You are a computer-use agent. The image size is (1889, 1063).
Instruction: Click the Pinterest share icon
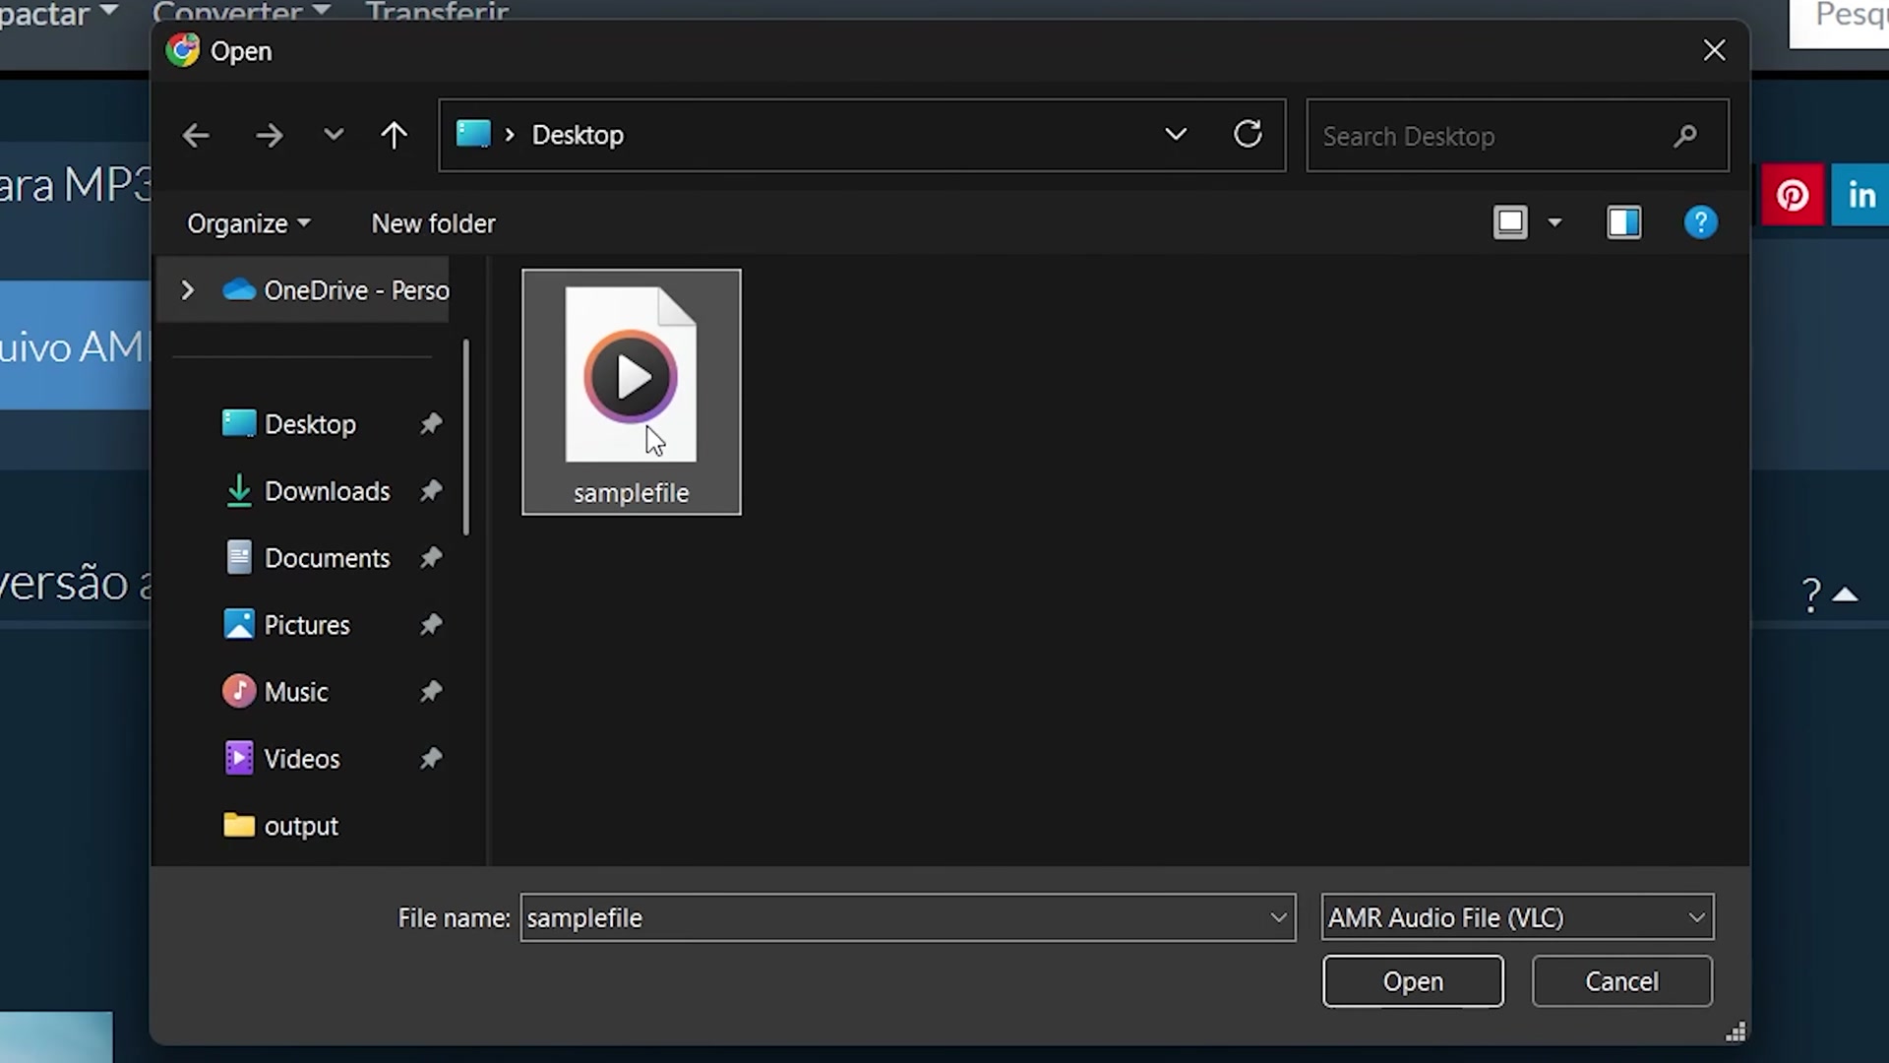point(1793,194)
